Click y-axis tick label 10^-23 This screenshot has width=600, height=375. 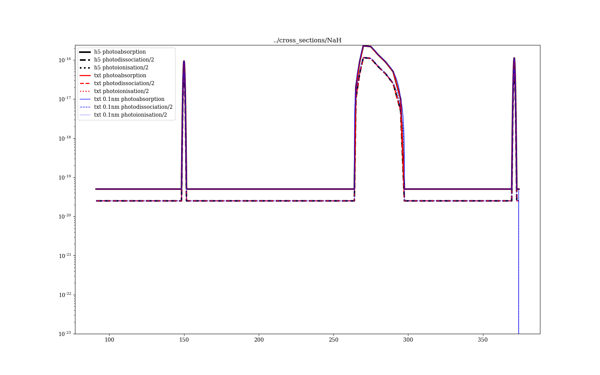(64, 333)
